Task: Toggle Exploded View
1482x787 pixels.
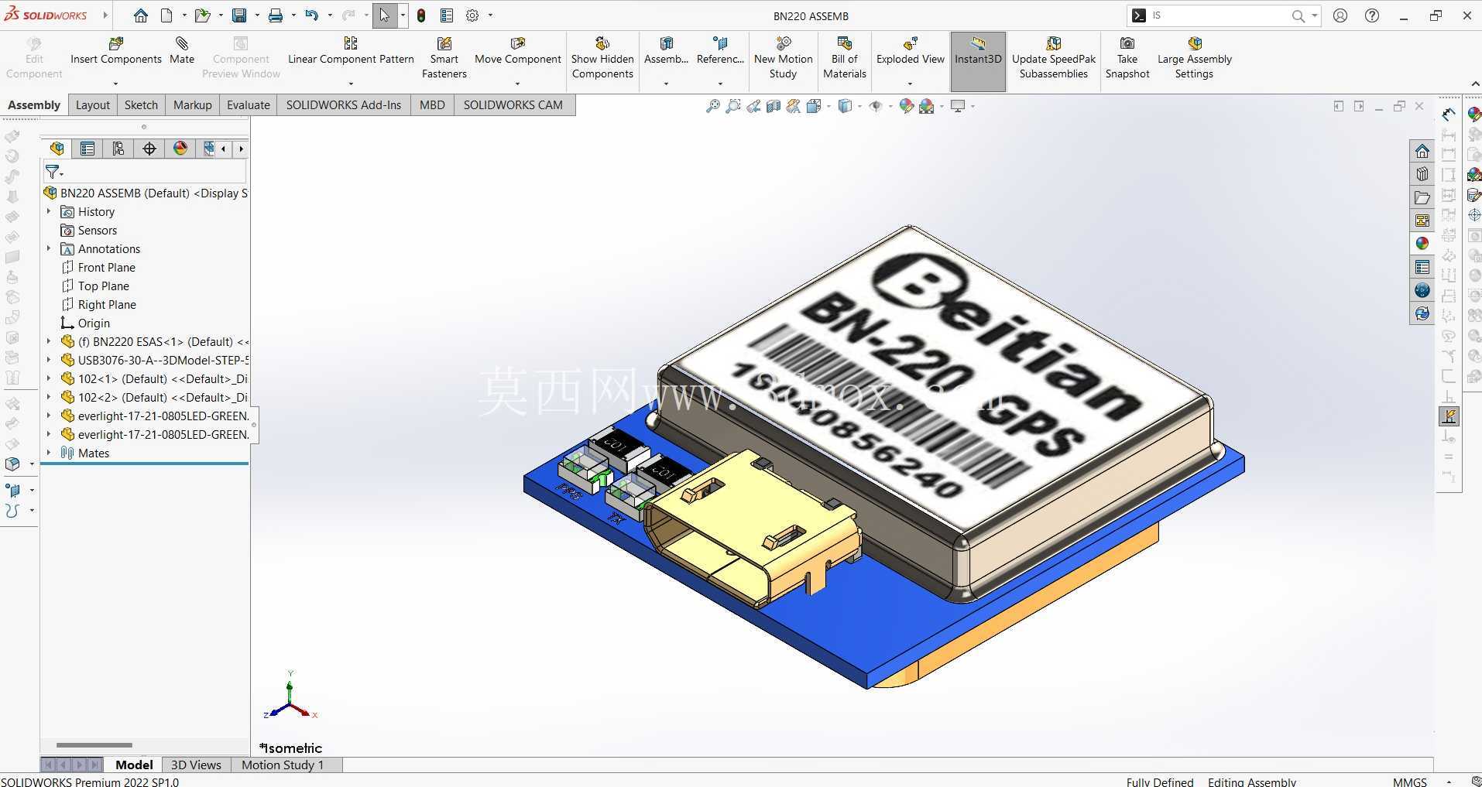Action: click(x=911, y=50)
